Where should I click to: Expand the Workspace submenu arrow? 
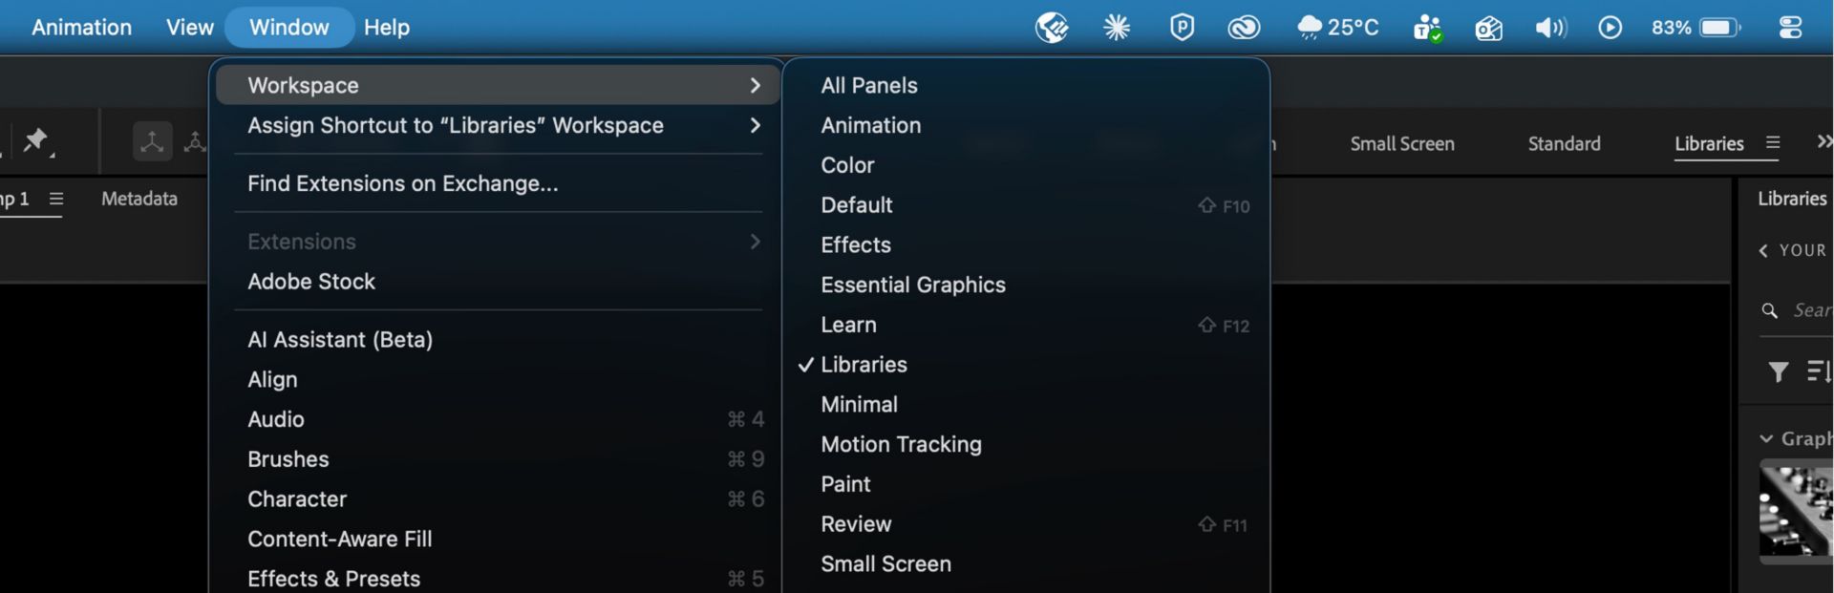[x=755, y=85]
